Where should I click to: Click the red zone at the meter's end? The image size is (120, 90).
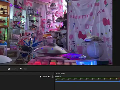[x=119, y=78]
